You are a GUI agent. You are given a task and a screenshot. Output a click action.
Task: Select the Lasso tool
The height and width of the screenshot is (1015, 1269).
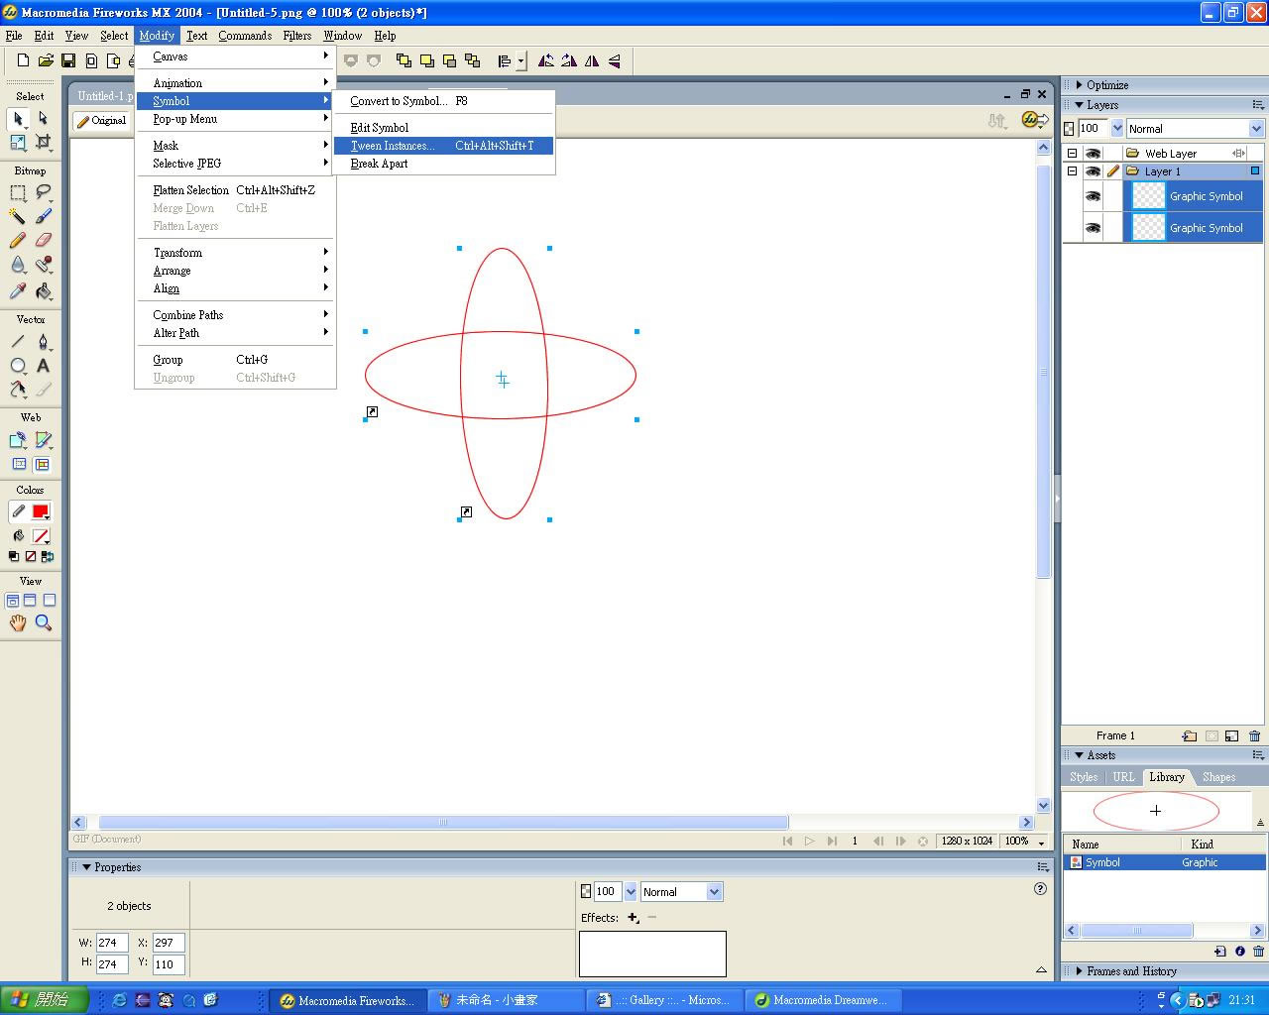[43, 192]
